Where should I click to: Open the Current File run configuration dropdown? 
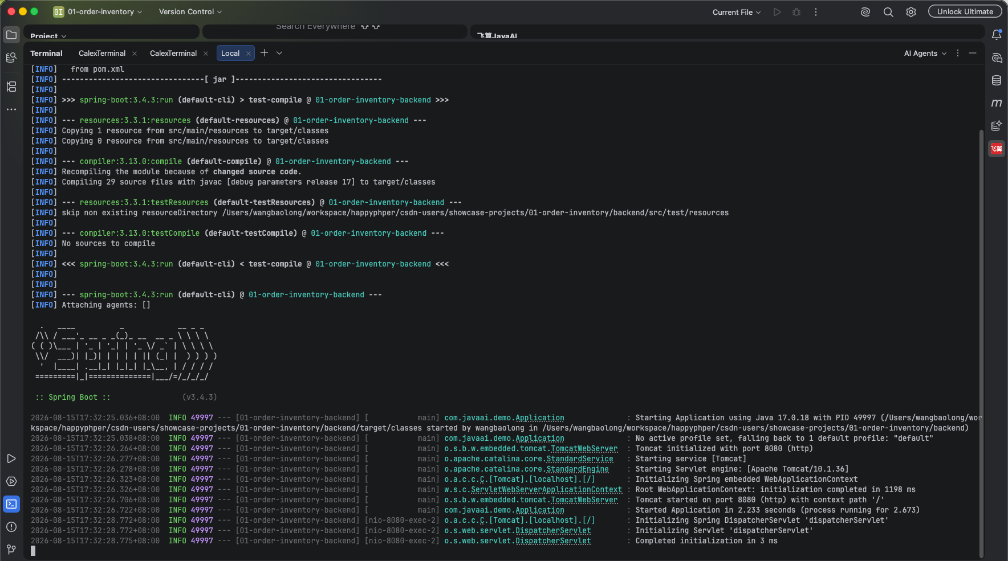pyautogui.click(x=737, y=12)
